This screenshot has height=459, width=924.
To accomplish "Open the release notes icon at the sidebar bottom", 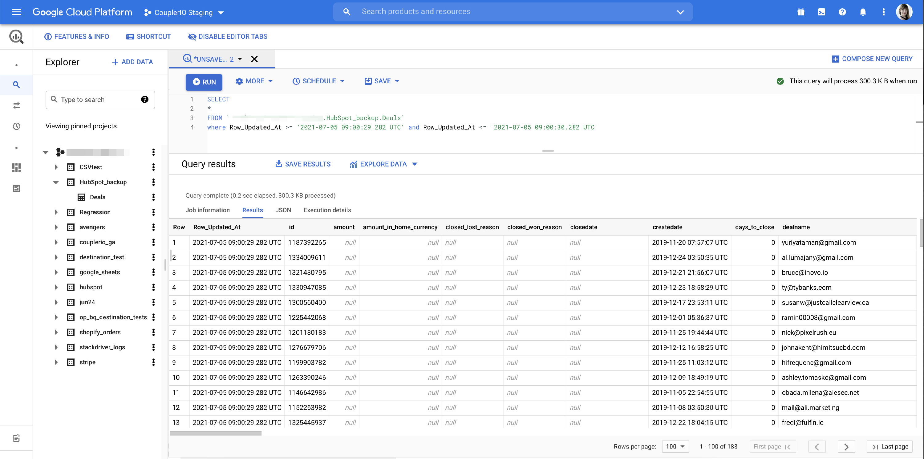I will (17, 438).
